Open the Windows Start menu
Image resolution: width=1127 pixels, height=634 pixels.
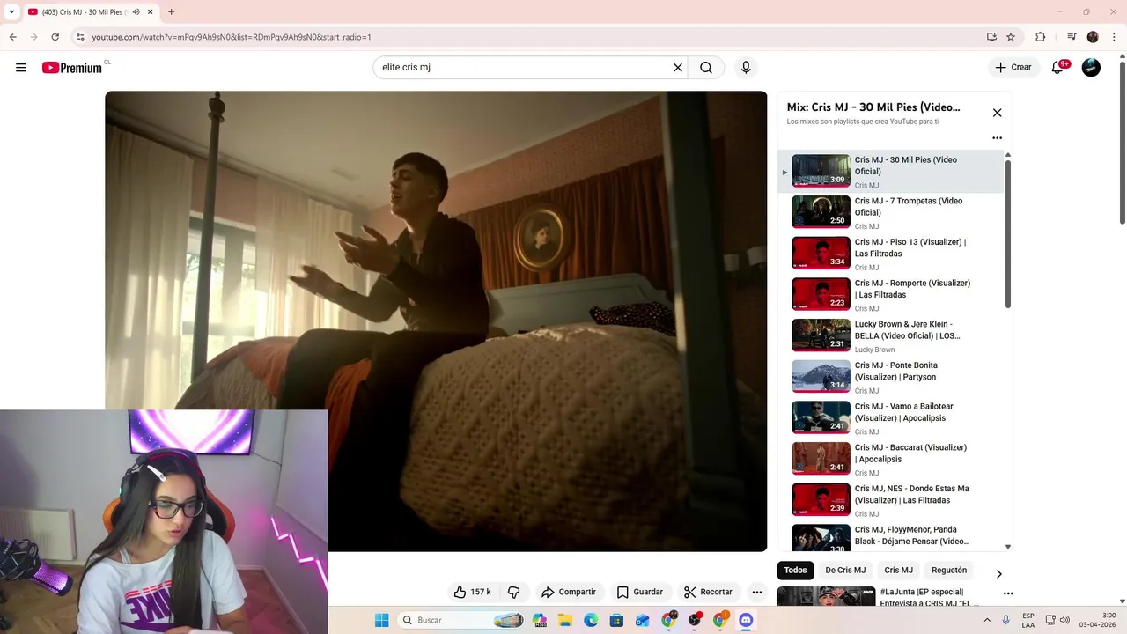381,620
